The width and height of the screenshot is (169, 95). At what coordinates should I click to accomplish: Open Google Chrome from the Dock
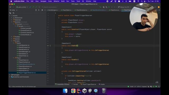[x=73, y=91]
